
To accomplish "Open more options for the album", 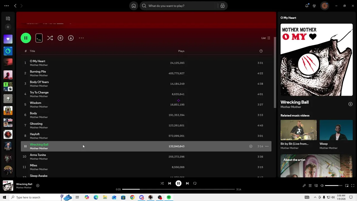I will [81, 38].
